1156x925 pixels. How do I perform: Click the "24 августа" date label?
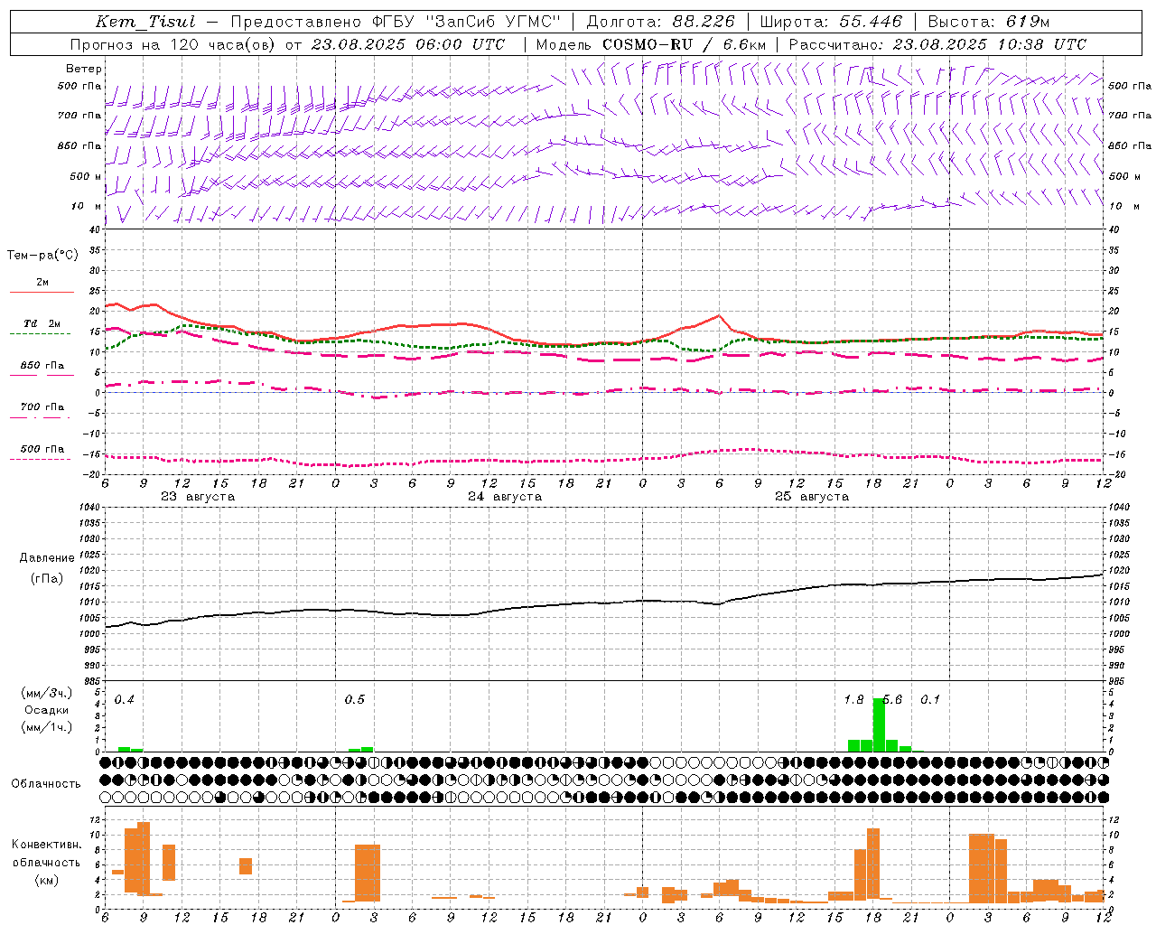(505, 497)
